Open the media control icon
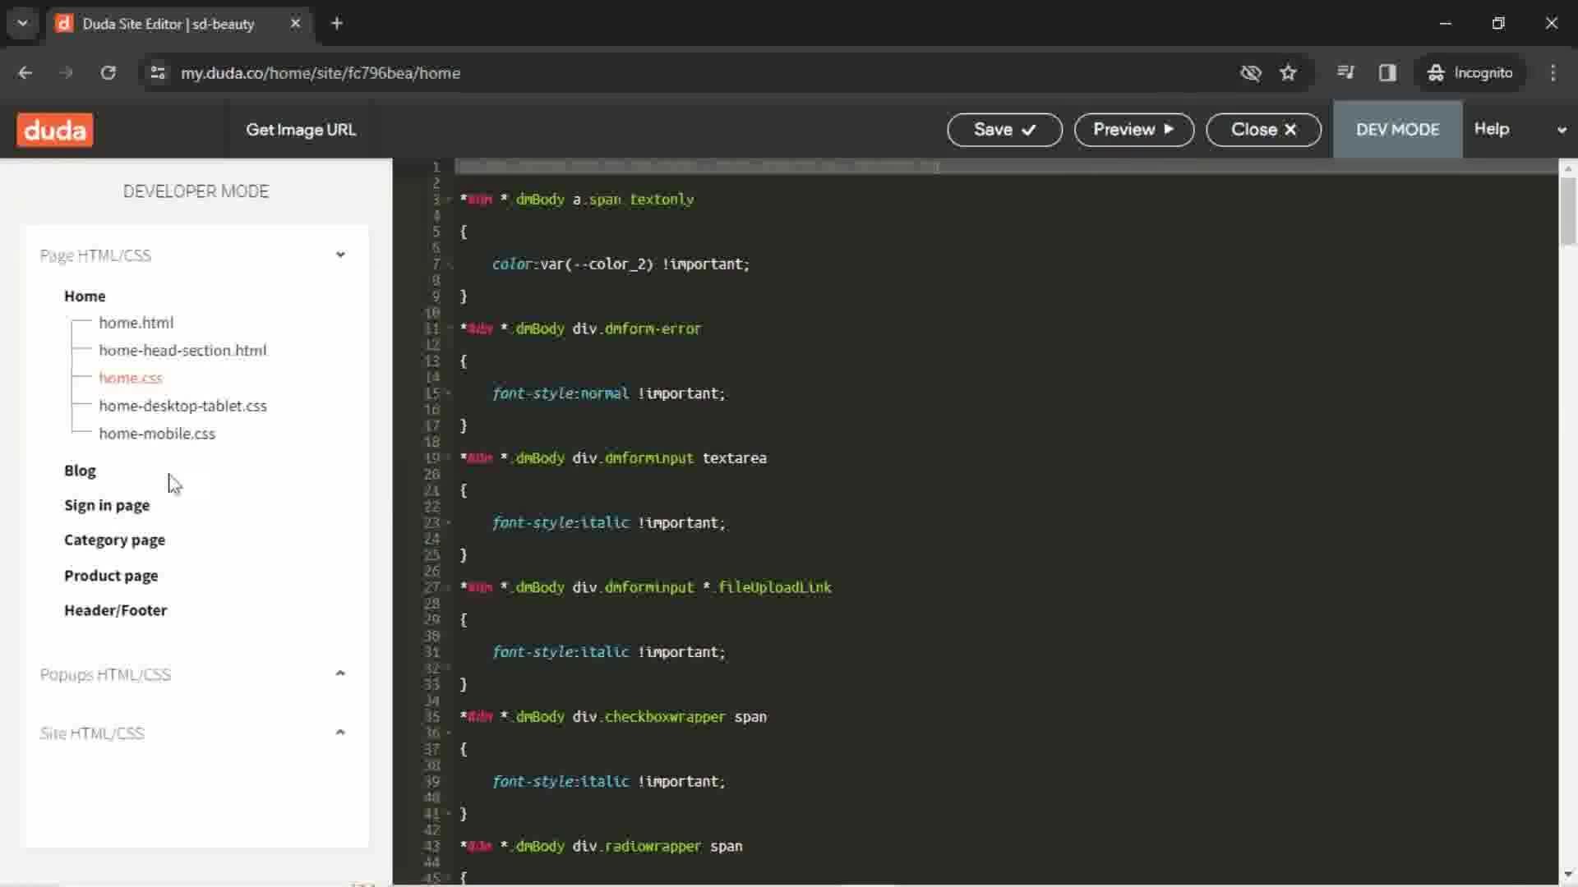 [x=1345, y=73]
